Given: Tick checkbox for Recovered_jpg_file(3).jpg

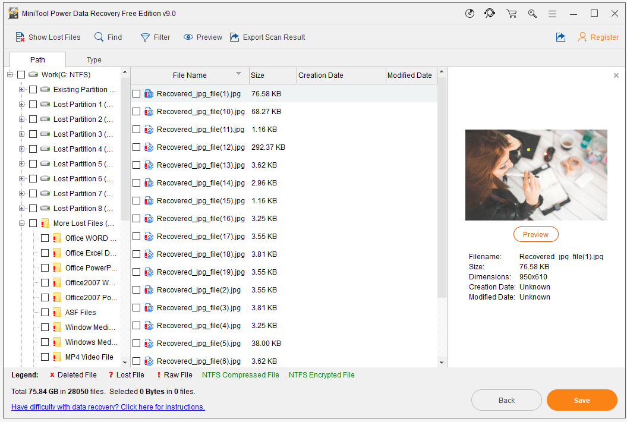Looking at the screenshot, I should coord(136,308).
